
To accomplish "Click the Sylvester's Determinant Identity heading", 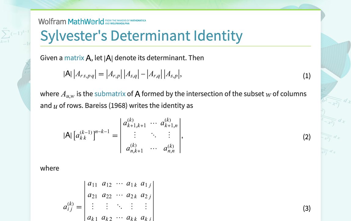I will click(141, 35).
